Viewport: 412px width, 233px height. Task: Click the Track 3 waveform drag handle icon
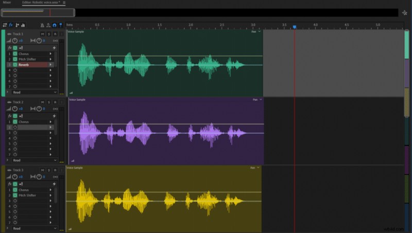[9, 170]
